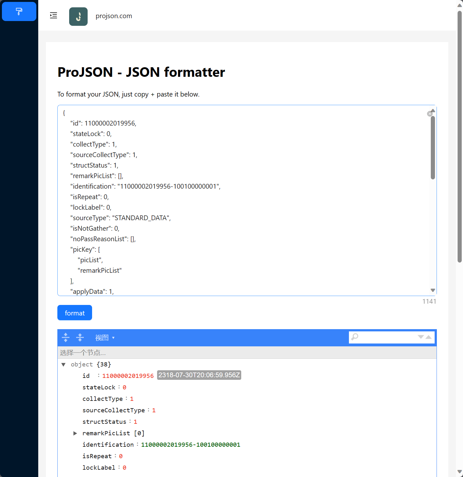This screenshot has height=477, width=463.
Task: Click the ProJSON - JSON formatter heading
Action: point(141,72)
